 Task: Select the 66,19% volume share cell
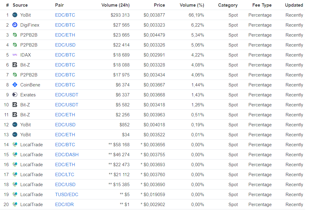(x=196, y=15)
